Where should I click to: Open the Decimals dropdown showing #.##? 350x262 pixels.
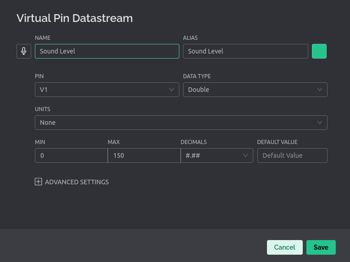pos(211,155)
